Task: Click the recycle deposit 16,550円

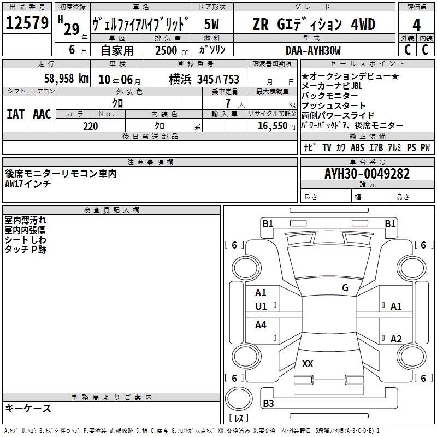Action: [276, 126]
